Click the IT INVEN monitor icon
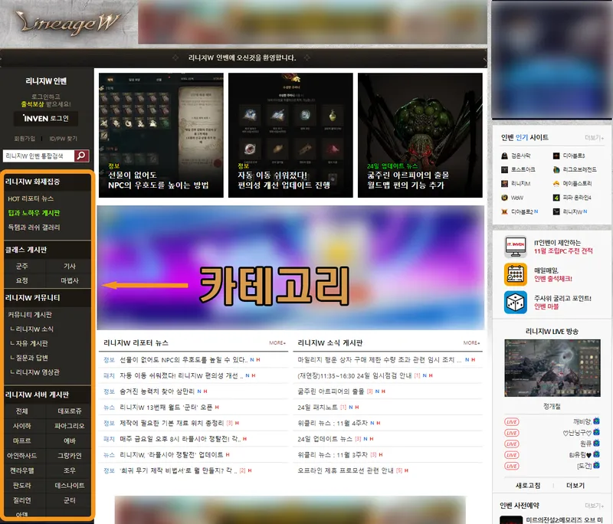The image size is (613, 524). (515, 247)
